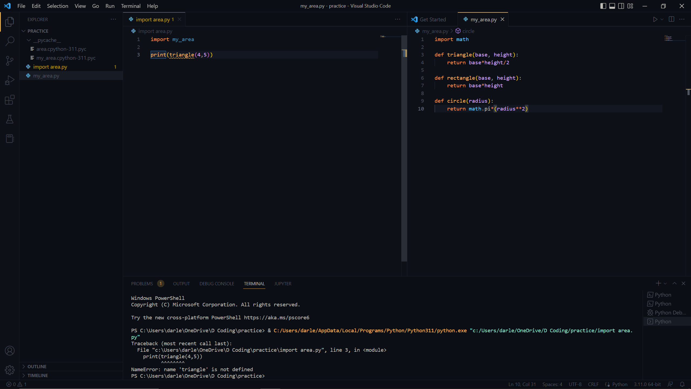Switch to the OUTPUT panel tab
Screen dimensions: 691x389
181,284
